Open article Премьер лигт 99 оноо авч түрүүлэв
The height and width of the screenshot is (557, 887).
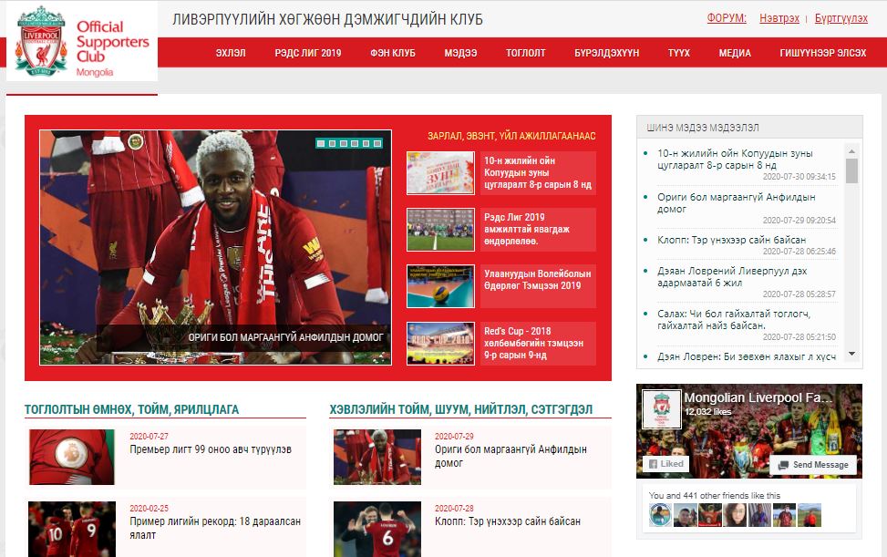[x=211, y=449]
